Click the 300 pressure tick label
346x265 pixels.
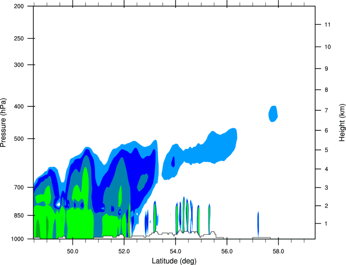coord(19,65)
